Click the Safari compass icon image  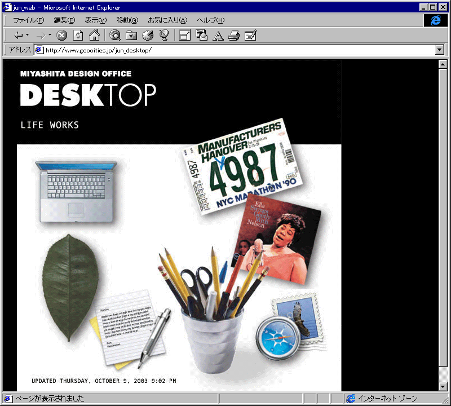coord(278,338)
